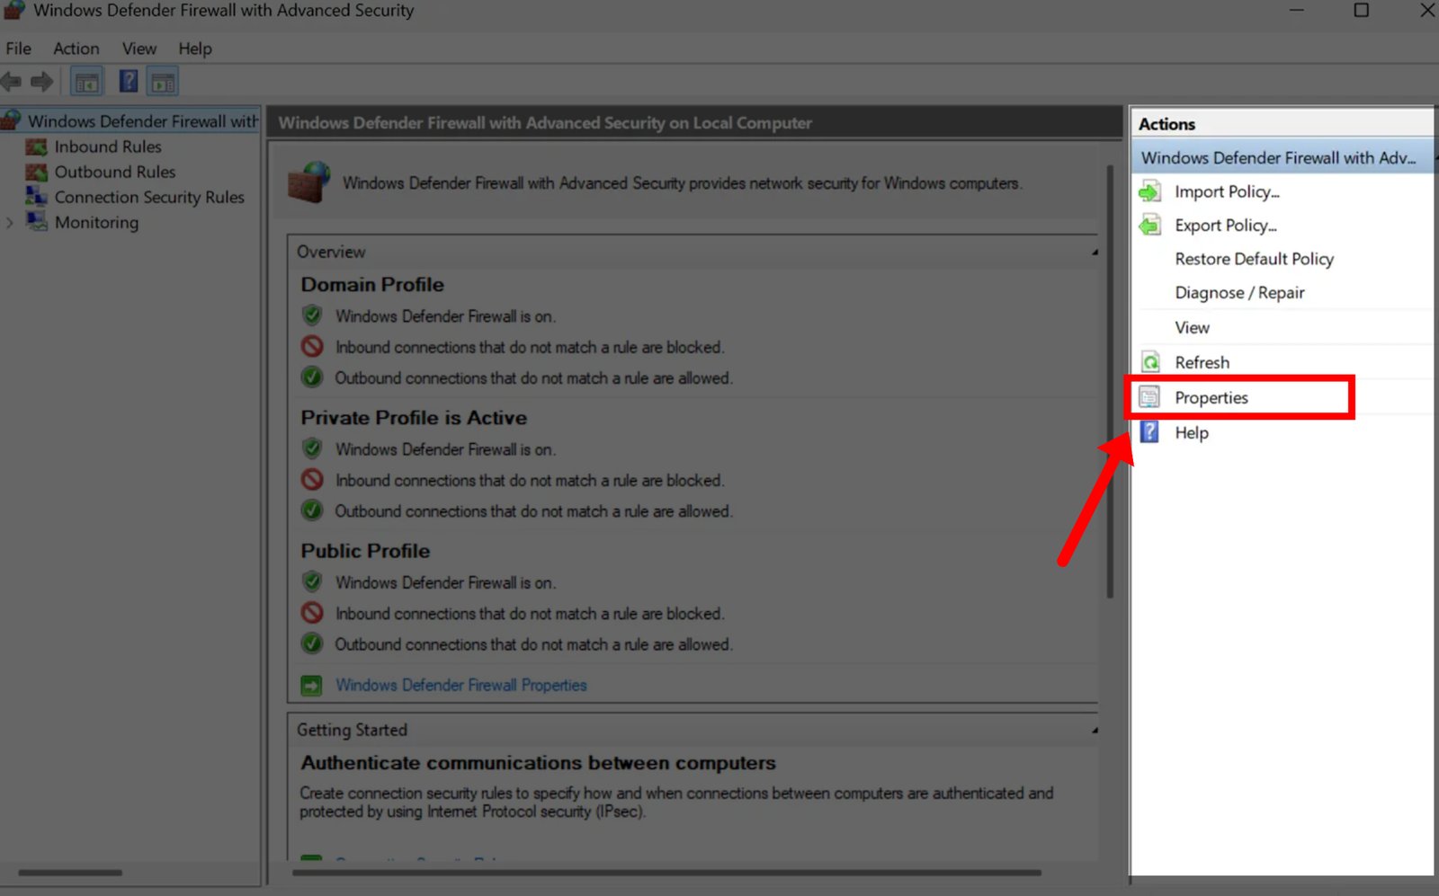Screen dimensions: 1439x896
Task: Click the left tree pane horizontal scrollbar
Action: (70, 872)
